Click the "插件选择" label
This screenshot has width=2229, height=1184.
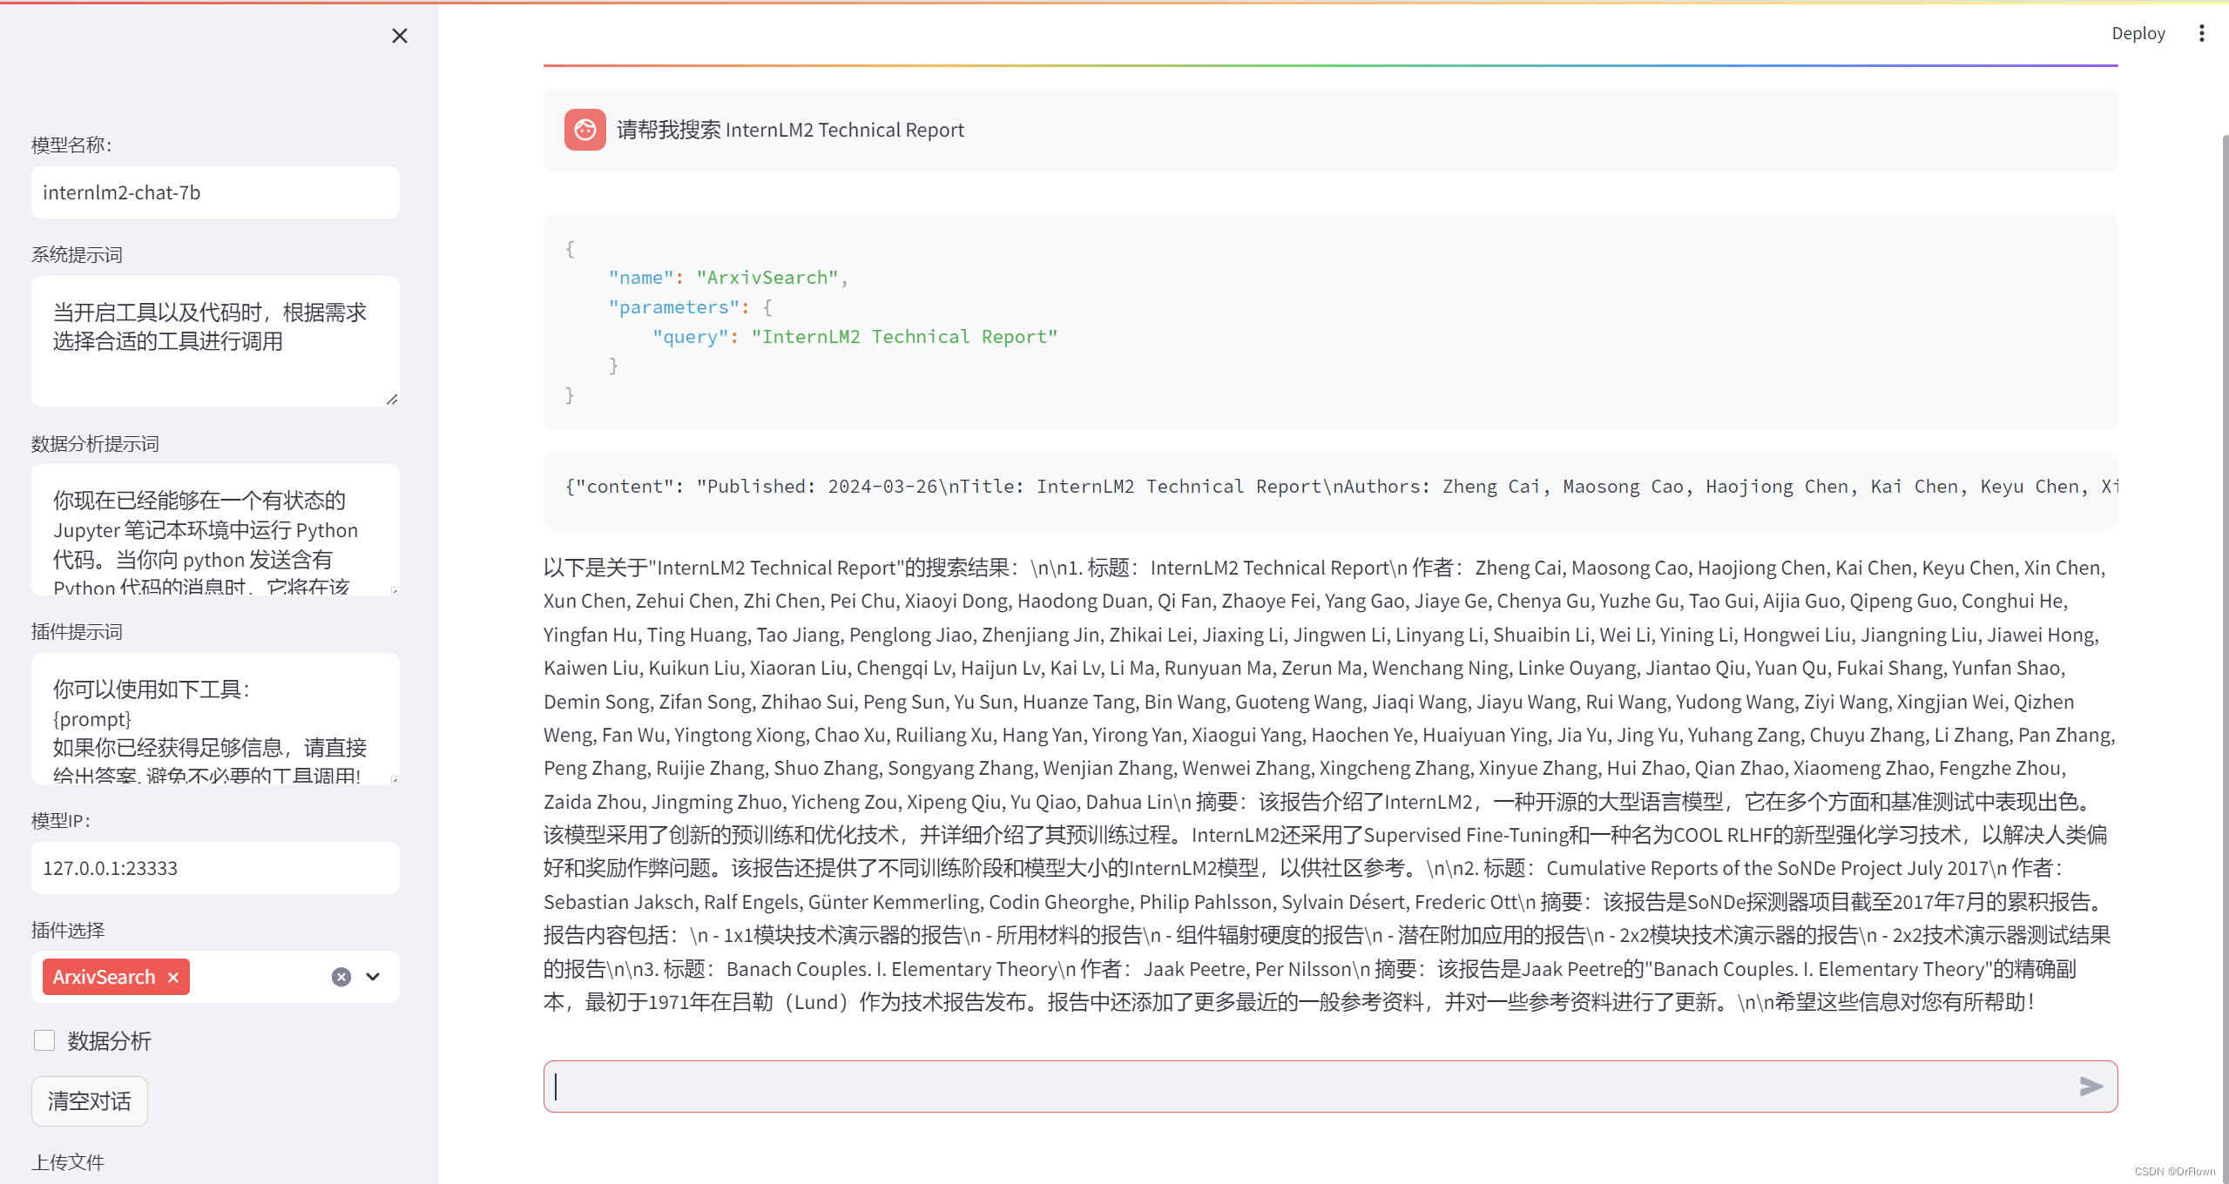pyautogui.click(x=68, y=930)
